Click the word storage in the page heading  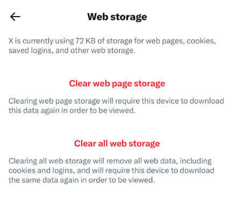coord(128,17)
